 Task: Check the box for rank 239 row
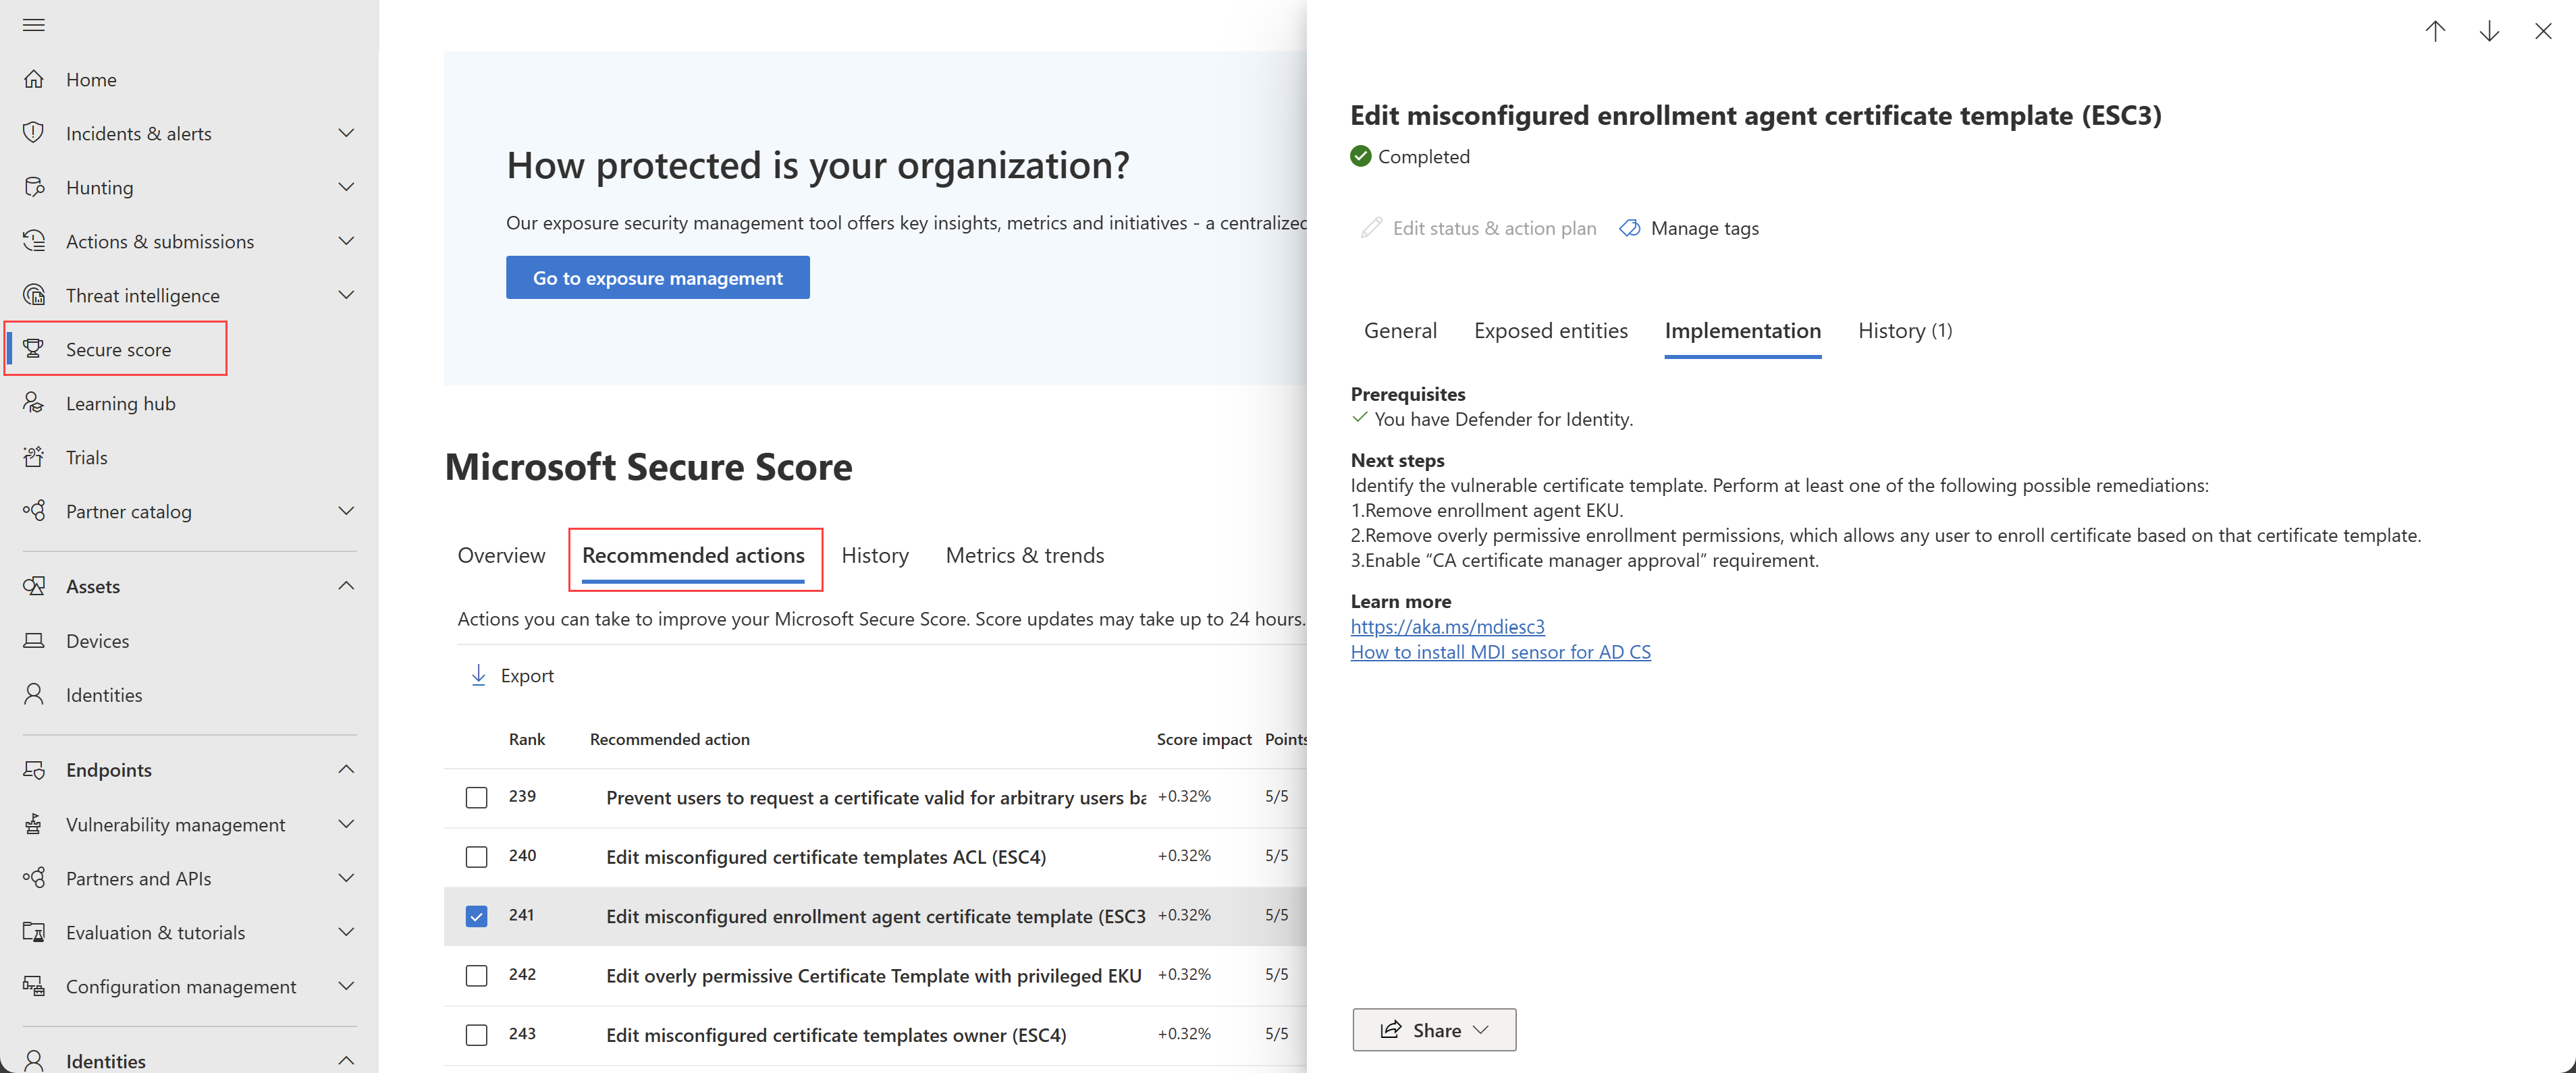pyautogui.click(x=476, y=797)
